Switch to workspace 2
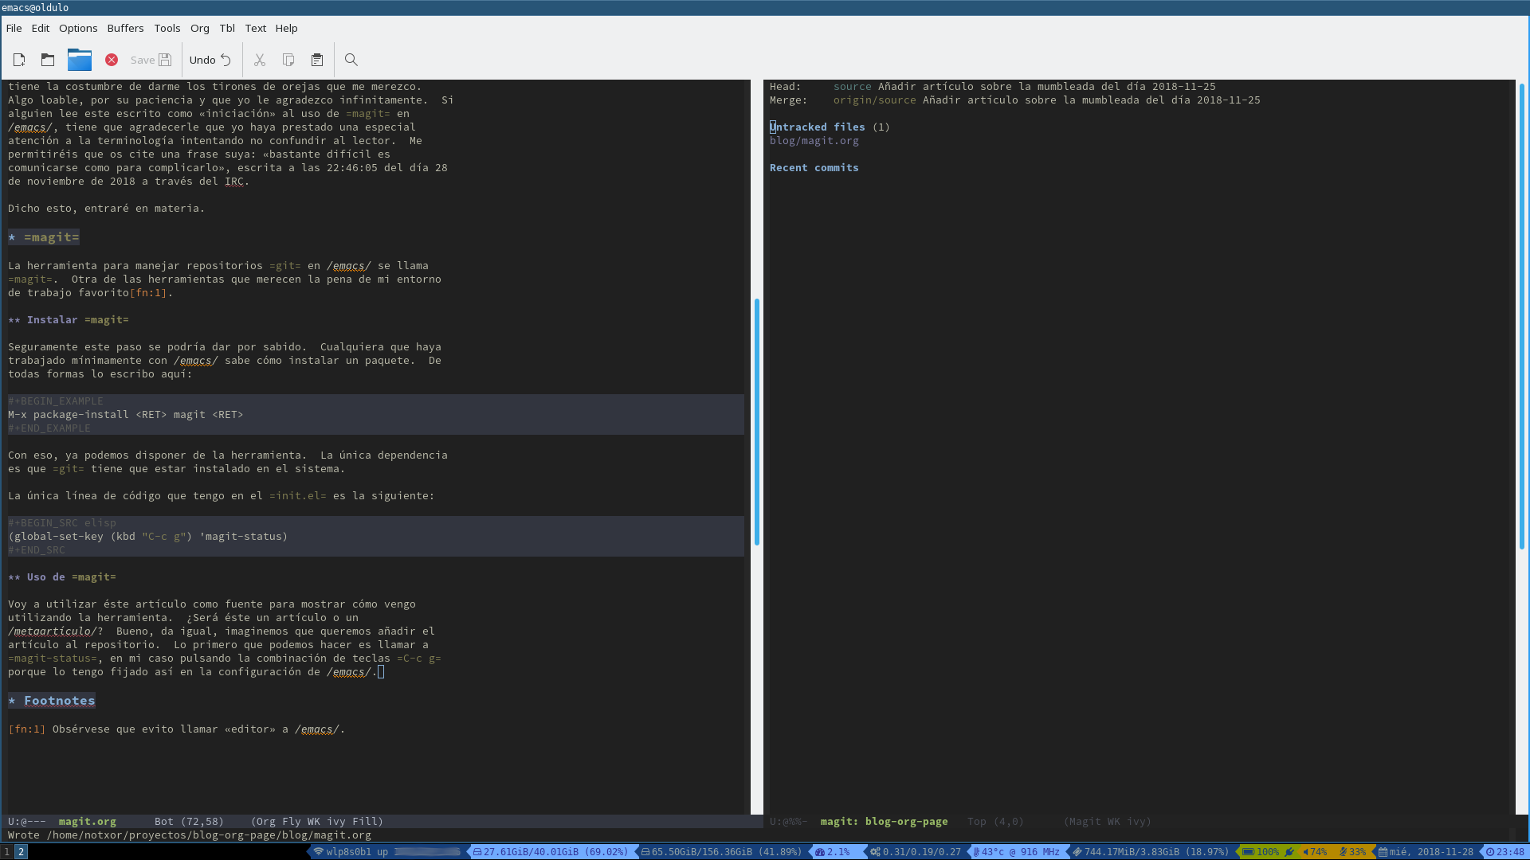Viewport: 1530px width, 860px height. (22, 852)
